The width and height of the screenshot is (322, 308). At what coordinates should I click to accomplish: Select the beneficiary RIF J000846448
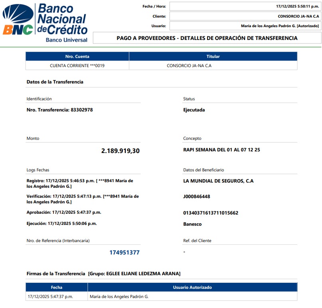196,197
